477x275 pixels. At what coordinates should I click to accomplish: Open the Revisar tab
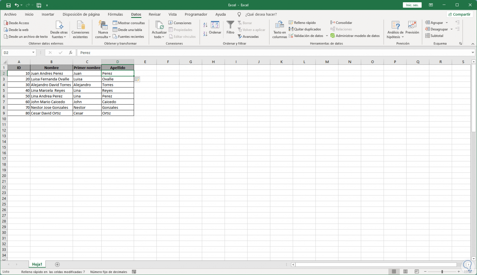155,14
